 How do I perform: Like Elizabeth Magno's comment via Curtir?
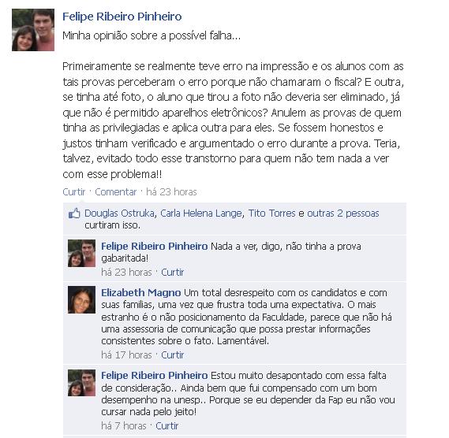pos(172,354)
